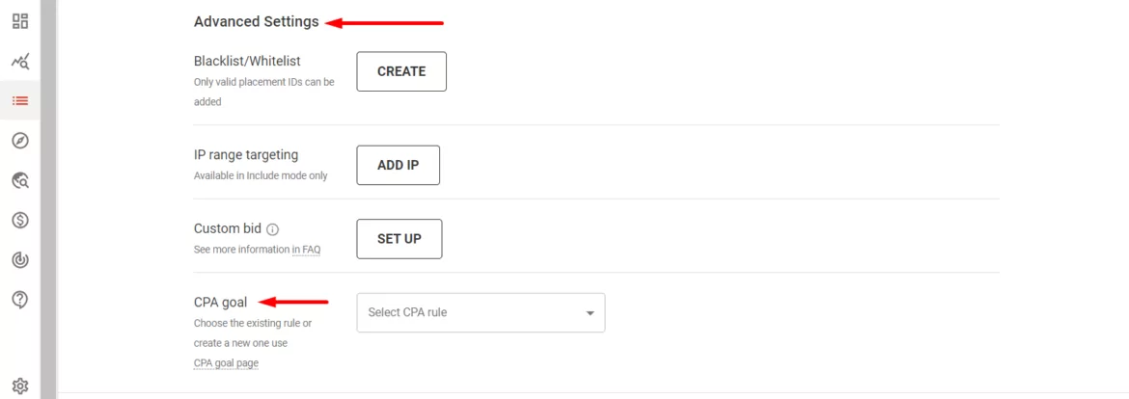Open the statistics chart icon in sidebar

point(20,62)
